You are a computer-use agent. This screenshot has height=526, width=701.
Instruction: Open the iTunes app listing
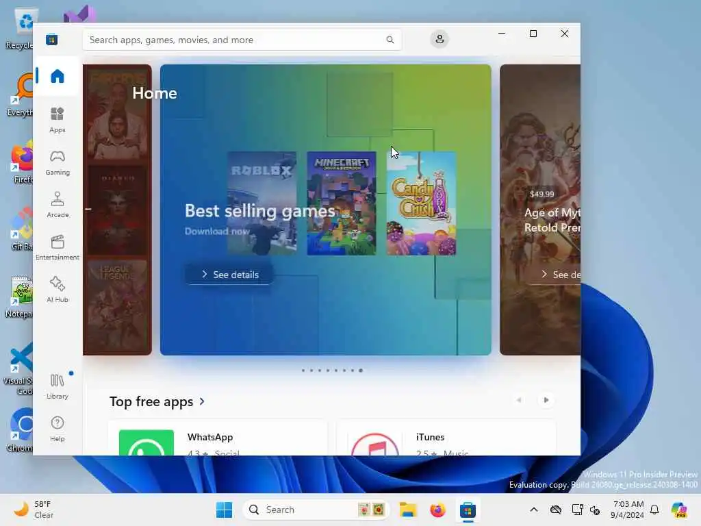(446, 438)
